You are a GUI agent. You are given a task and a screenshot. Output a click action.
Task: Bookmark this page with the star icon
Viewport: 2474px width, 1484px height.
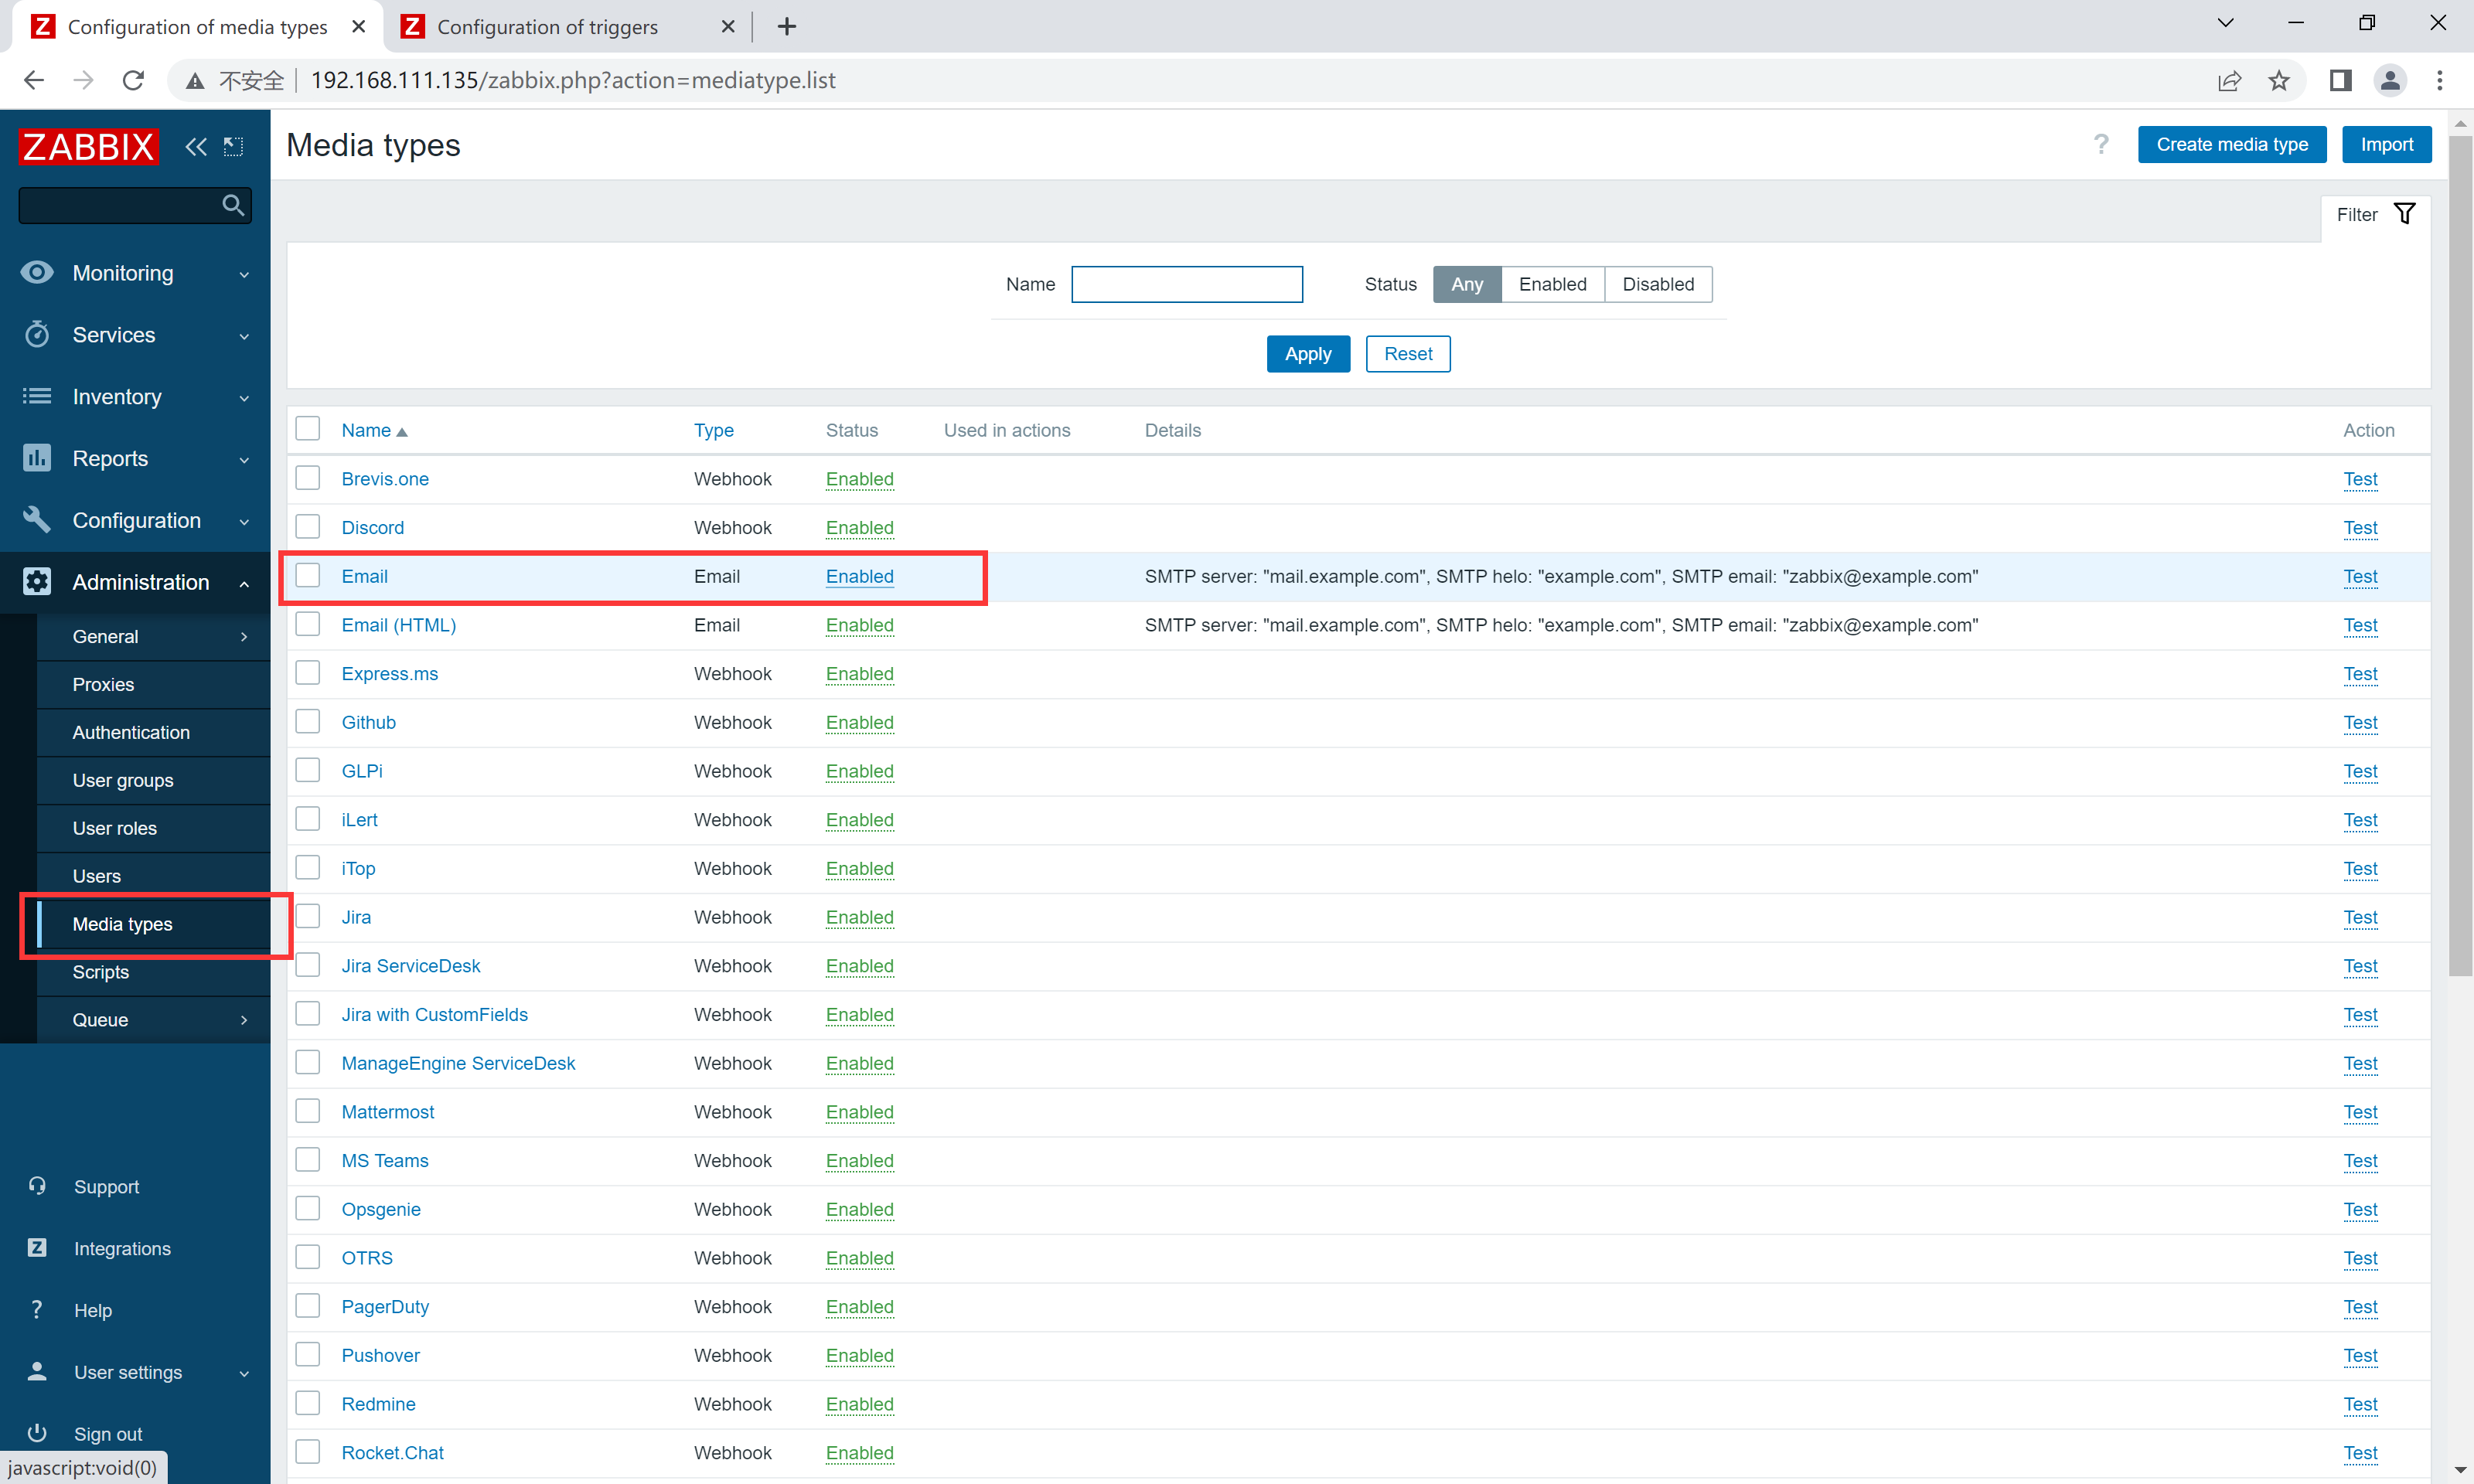tap(2279, 80)
